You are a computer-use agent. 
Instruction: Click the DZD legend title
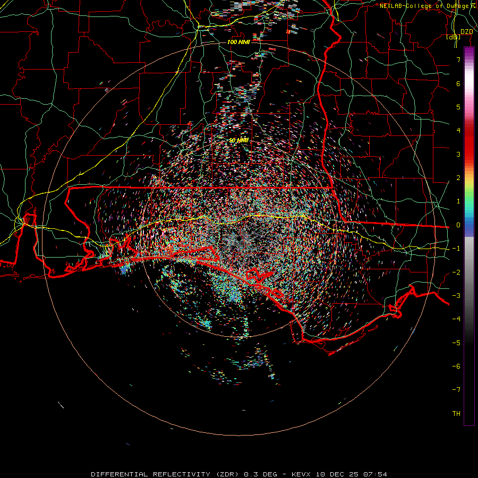pyautogui.click(x=466, y=32)
